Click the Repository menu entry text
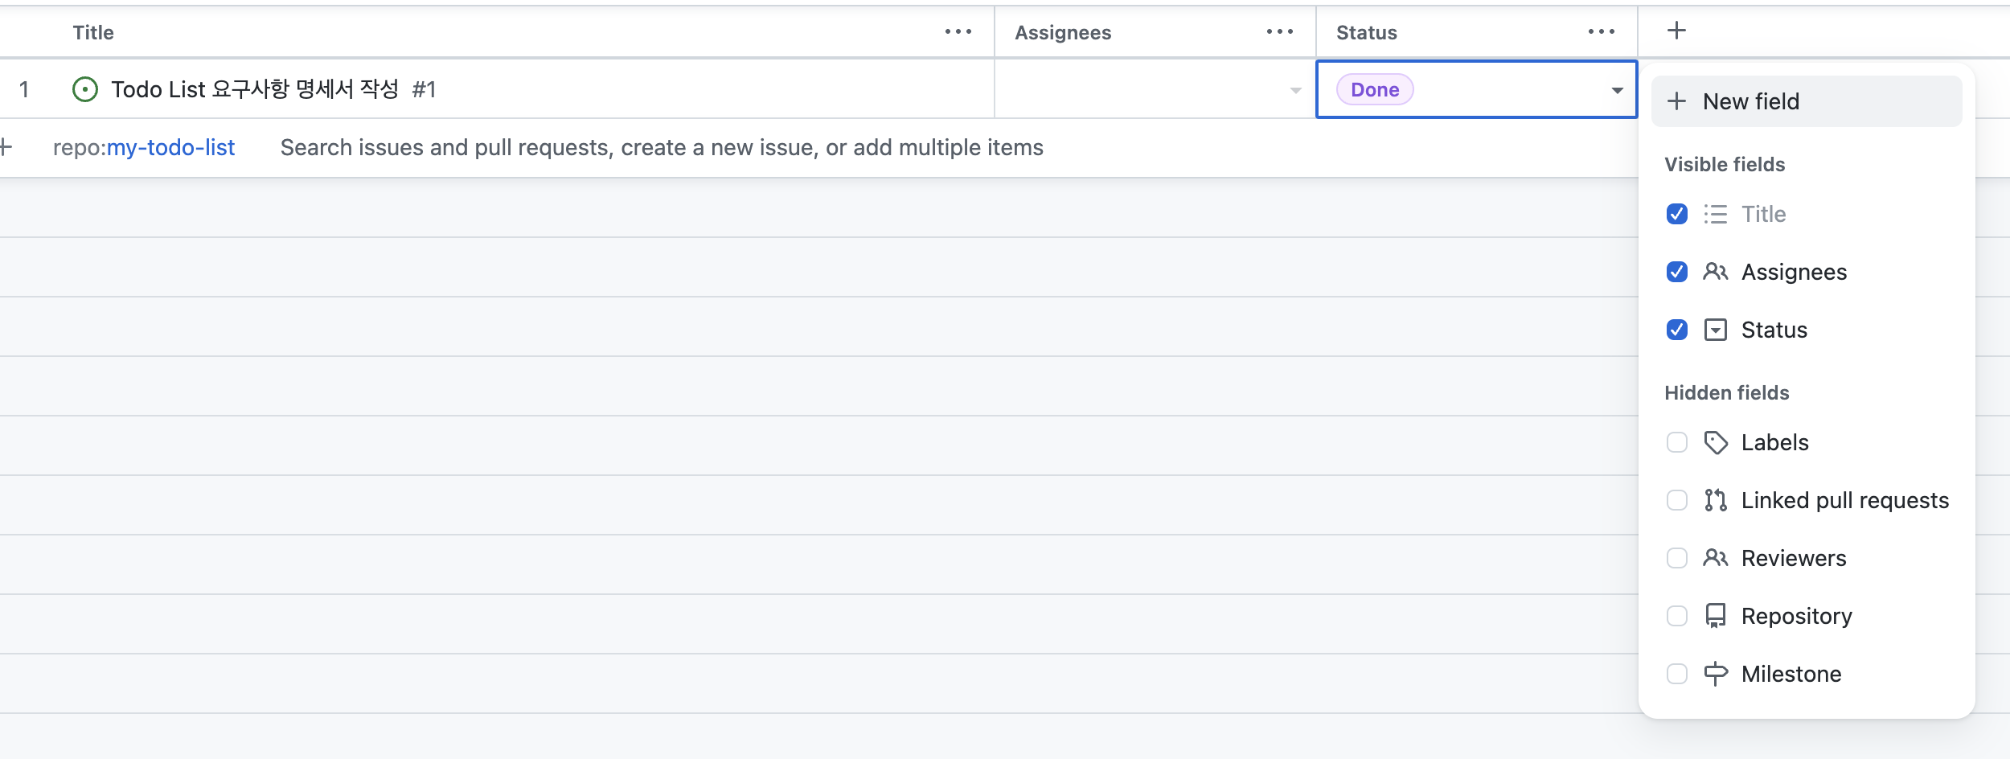Viewport: 2010px width, 759px height. click(1796, 617)
